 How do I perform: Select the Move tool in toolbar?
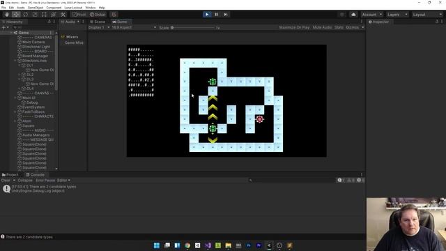click(16, 15)
